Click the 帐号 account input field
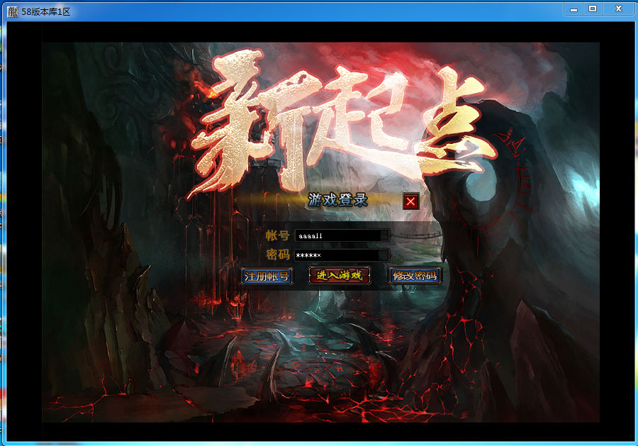 coord(342,235)
